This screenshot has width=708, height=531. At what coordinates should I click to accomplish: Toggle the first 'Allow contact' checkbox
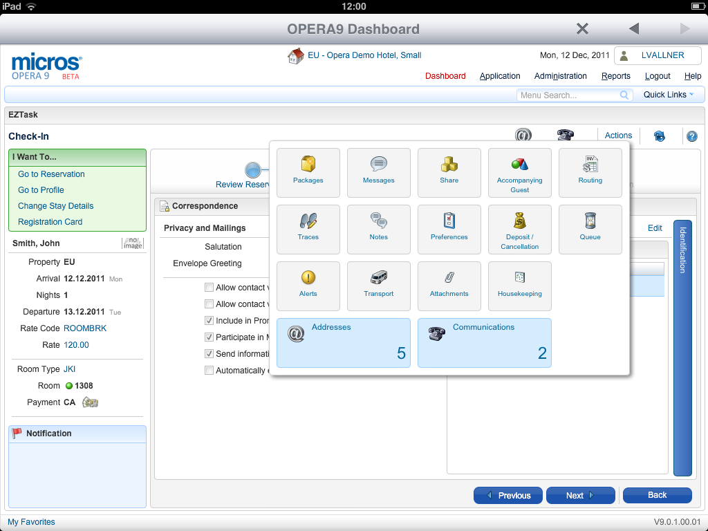(x=209, y=287)
